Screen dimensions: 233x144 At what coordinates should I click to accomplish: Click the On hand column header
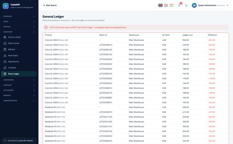(166, 35)
